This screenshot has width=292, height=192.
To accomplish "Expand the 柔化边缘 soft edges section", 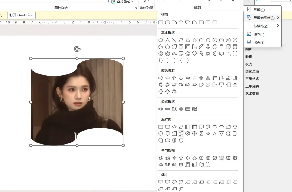I will (252, 71).
